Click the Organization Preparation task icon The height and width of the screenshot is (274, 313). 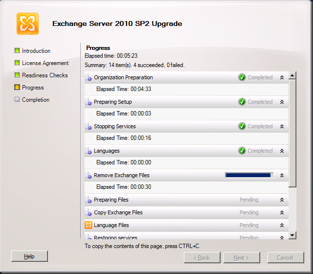89,77
